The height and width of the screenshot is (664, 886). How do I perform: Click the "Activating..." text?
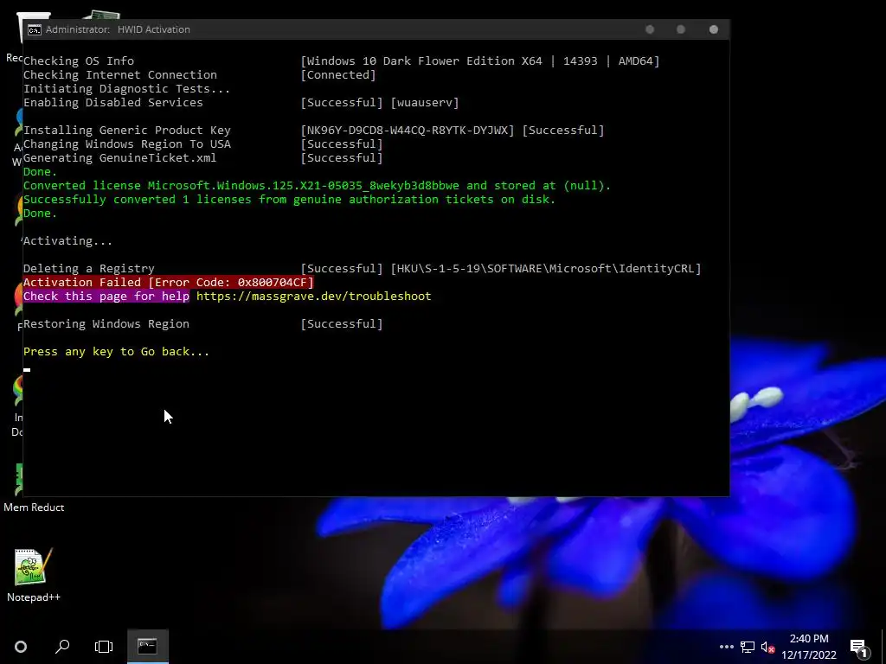coord(67,241)
